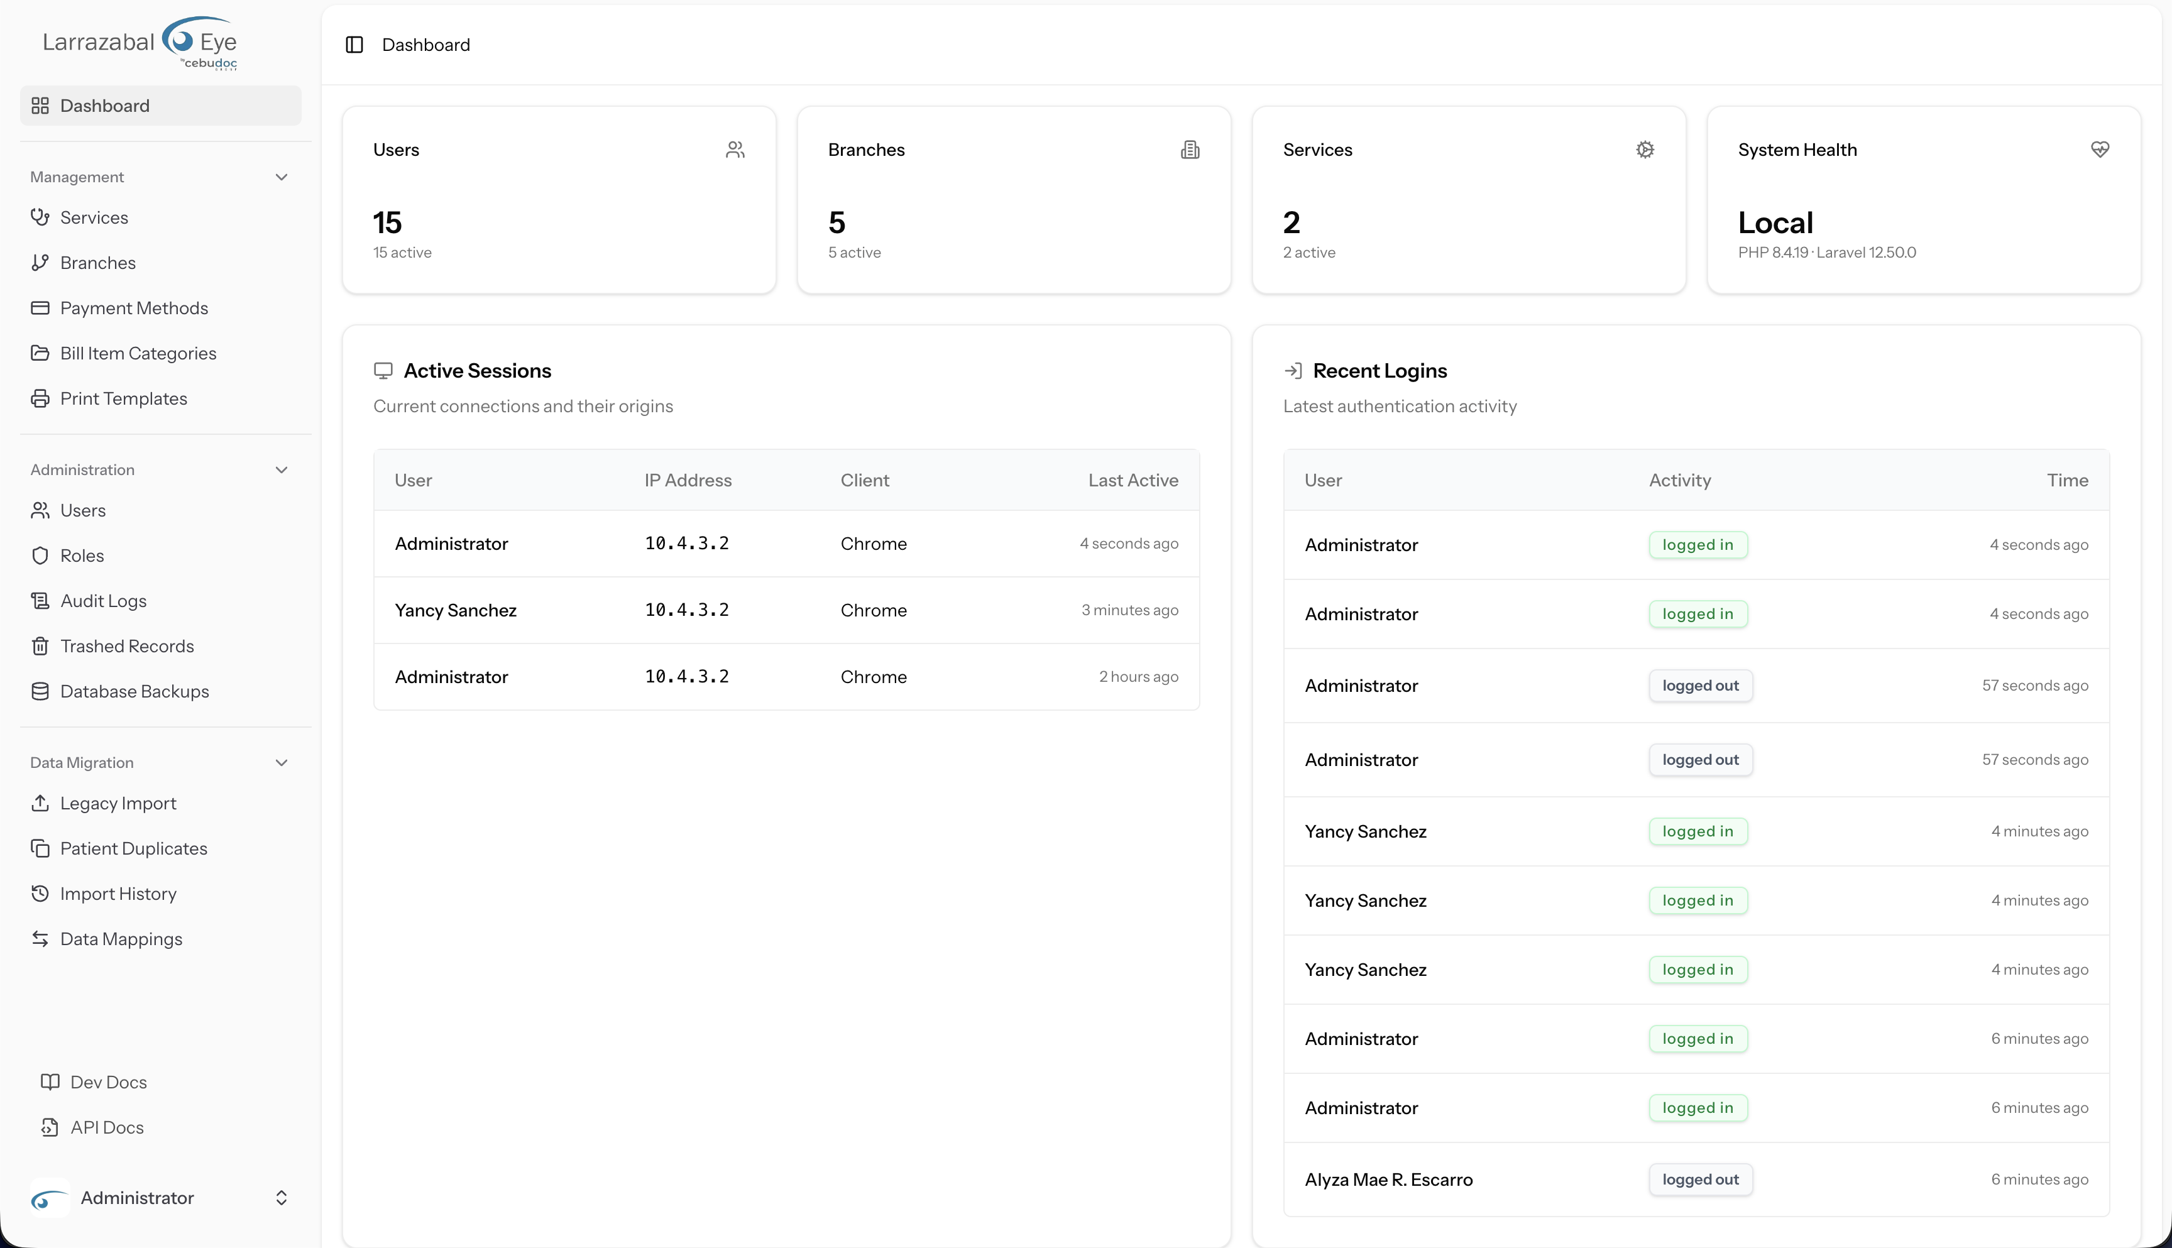Click the Data Mappings arrows icon
Image resolution: width=2172 pixels, height=1248 pixels.
point(40,939)
